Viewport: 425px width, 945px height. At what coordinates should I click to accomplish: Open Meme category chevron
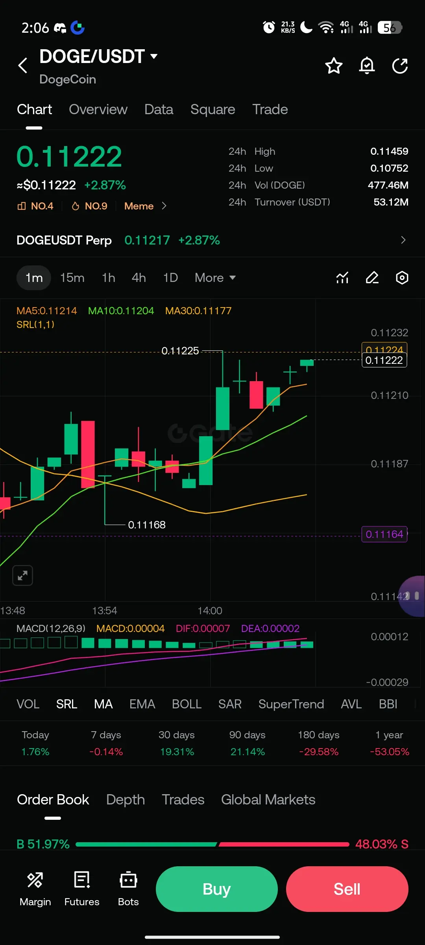164,206
